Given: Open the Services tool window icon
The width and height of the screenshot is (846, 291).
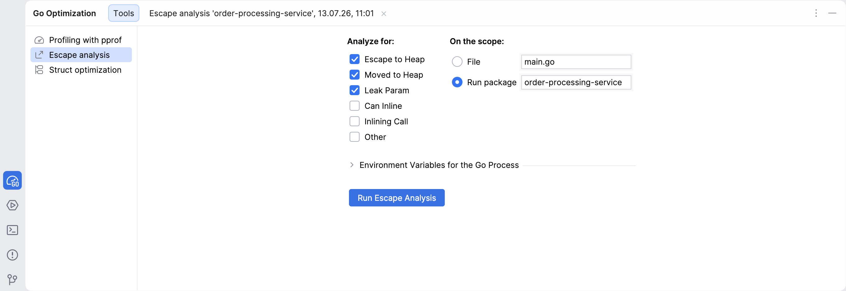Looking at the screenshot, I should point(12,205).
